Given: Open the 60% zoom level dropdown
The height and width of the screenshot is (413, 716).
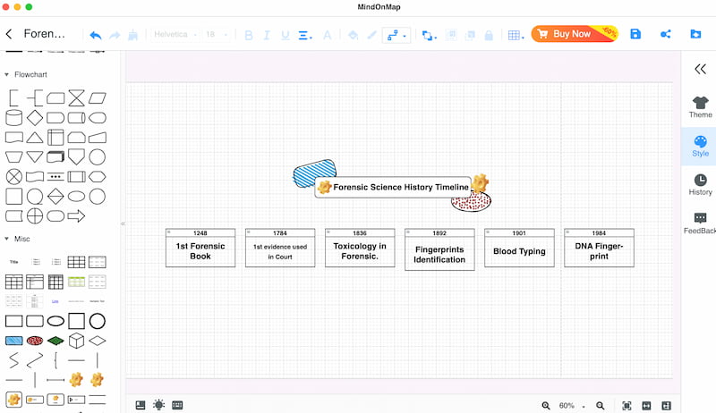Looking at the screenshot, I should click(571, 405).
